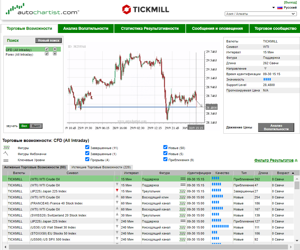Edit the Forex (All Intraday) search
The width and height of the screenshot is (300, 250).
click(x=47, y=54)
